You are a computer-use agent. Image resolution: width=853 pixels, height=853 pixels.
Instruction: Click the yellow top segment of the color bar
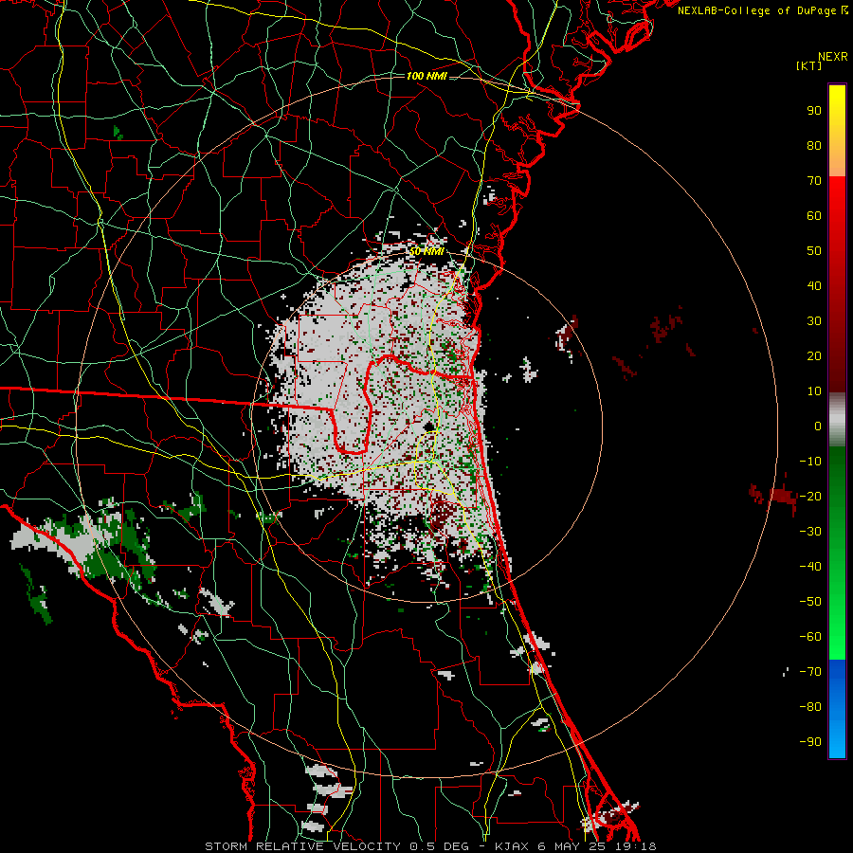(x=837, y=131)
